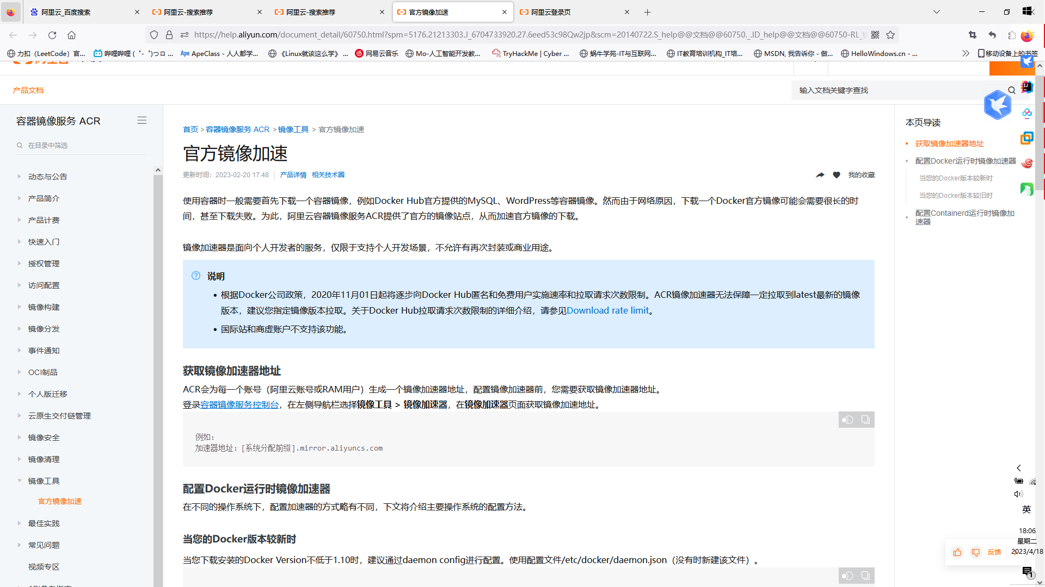
Task: Click the page vertical scrollbar thumb
Action: point(1040,133)
